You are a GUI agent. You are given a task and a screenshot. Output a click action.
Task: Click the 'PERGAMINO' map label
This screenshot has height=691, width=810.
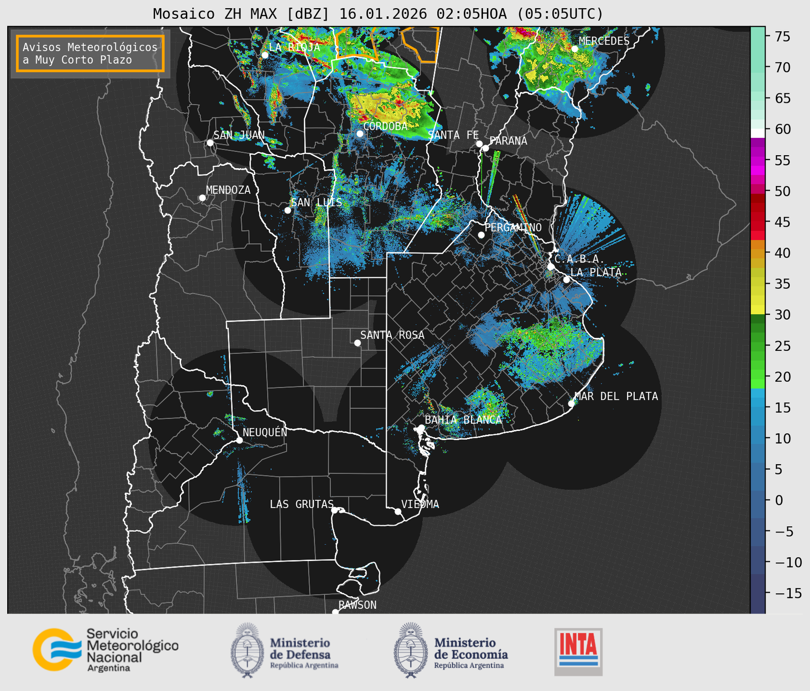pyautogui.click(x=513, y=227)
